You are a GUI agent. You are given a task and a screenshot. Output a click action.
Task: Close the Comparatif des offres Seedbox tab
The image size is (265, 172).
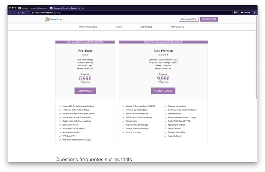click(x=80, y=8)
